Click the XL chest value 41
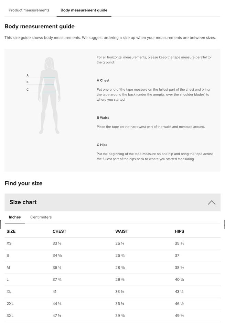225x331 pixels. 55,291
